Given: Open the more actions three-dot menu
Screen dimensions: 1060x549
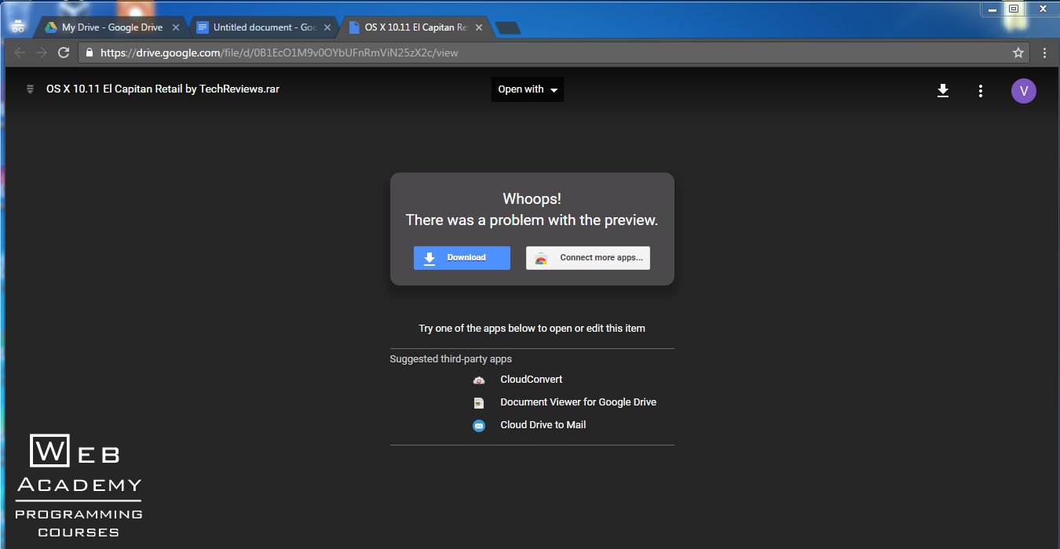Looking at the screenshot, I should tap(980, 91).
